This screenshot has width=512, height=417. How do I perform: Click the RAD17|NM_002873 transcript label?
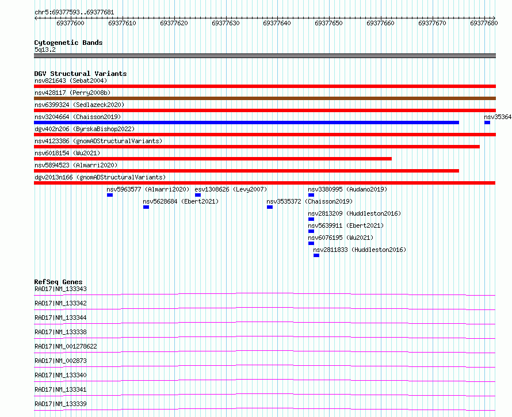coord(61,361)
